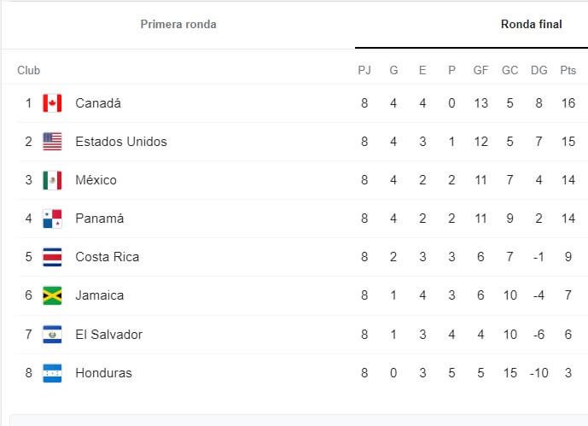
Task: Click the Honduras flag icon
Action: tap(53, 373)
